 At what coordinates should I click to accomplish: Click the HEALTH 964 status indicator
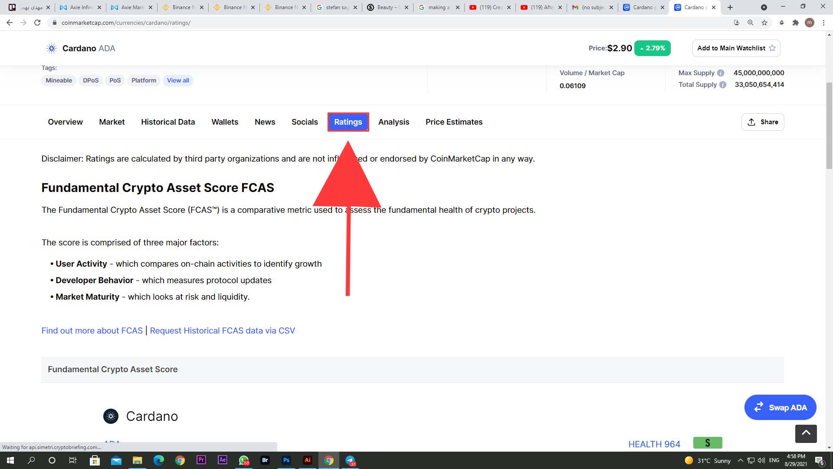(655, 444)
